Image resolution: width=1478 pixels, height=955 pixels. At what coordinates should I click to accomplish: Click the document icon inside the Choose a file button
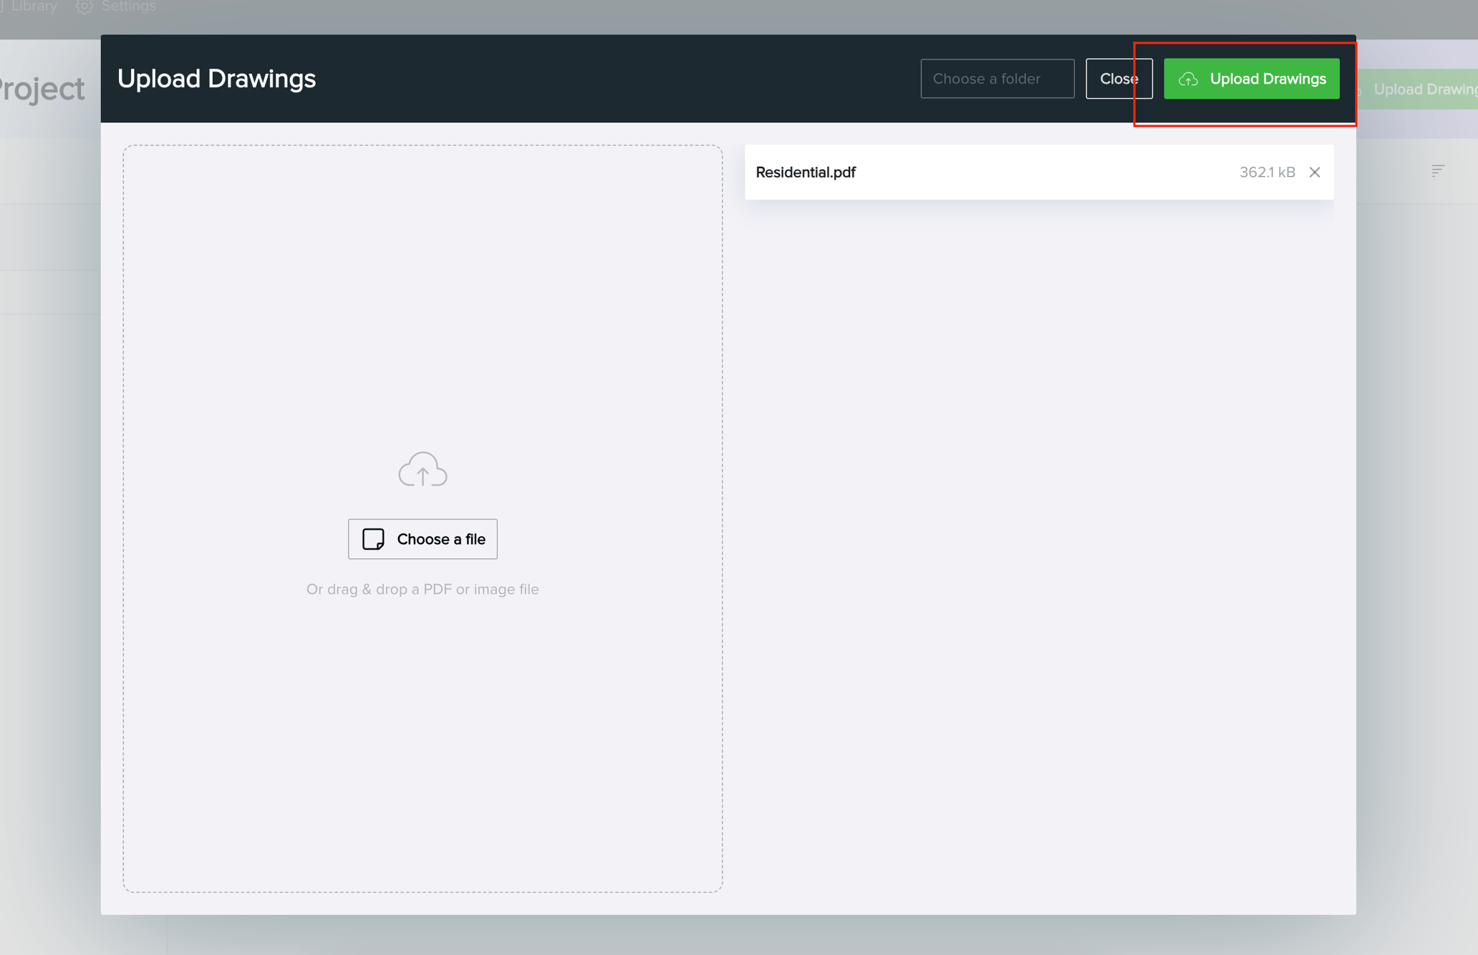[374, 539]
